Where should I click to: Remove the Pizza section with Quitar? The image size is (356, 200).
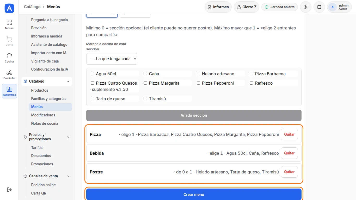pos(289,134)
